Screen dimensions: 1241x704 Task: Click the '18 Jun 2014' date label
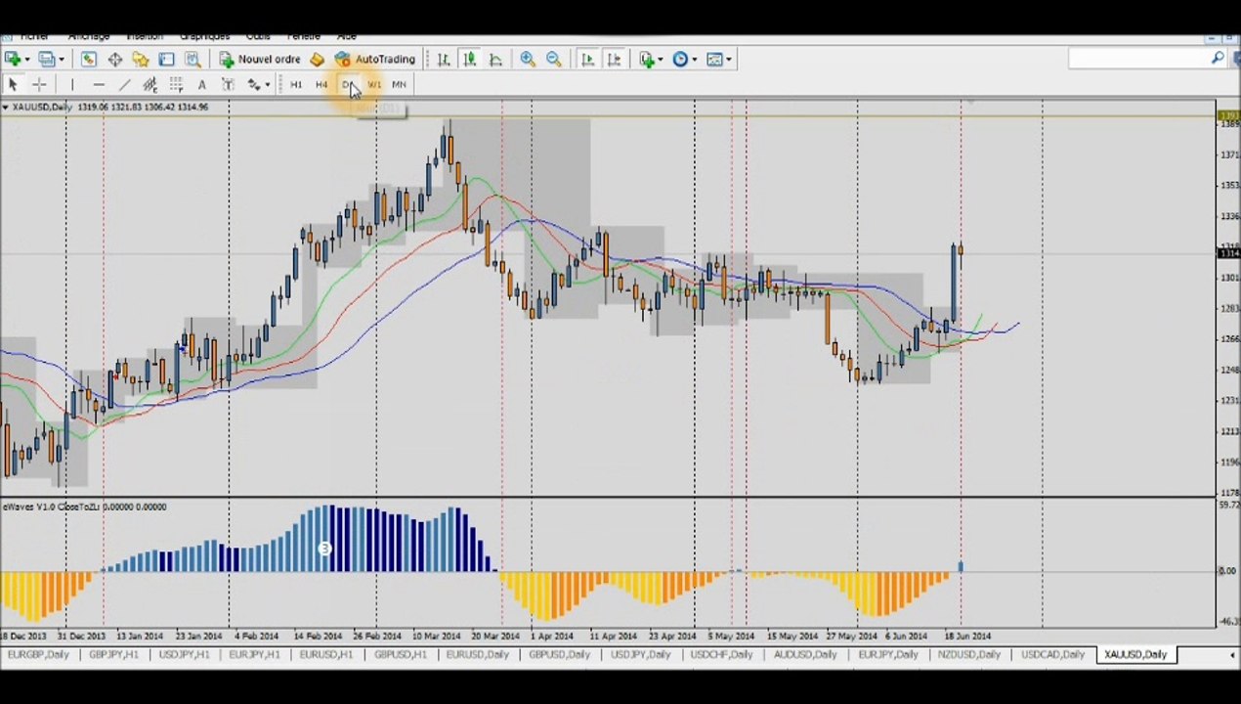click(967, 637)
